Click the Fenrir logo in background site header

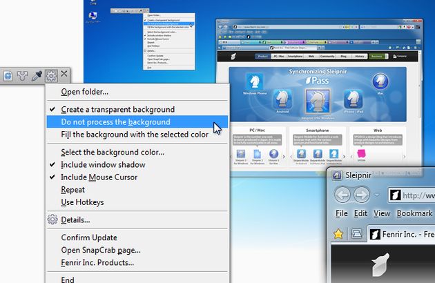pyautogui.click(x=233, y=57)
